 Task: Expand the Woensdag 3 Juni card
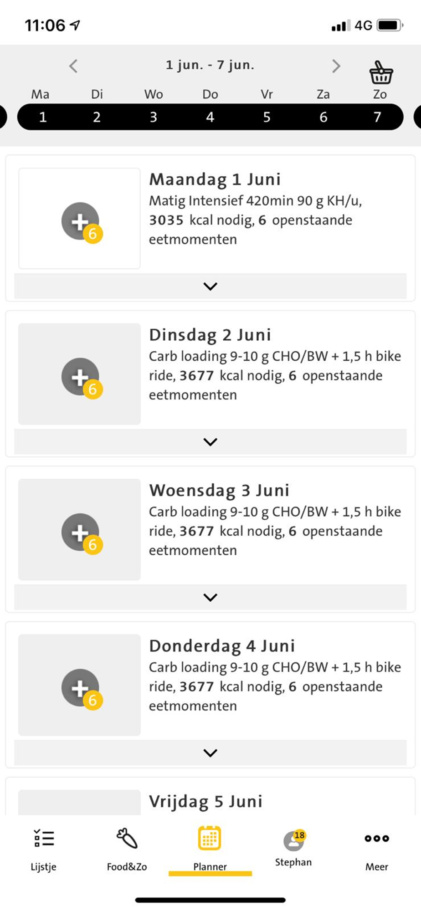(210, 597)
